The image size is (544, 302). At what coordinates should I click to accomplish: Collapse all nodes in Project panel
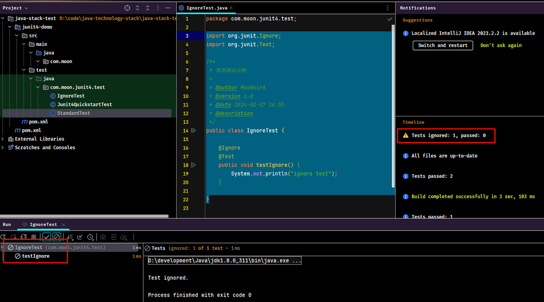coord(147,8)
